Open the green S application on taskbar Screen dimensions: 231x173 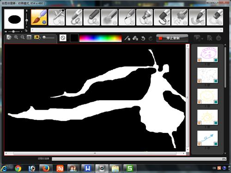[130, 168]
